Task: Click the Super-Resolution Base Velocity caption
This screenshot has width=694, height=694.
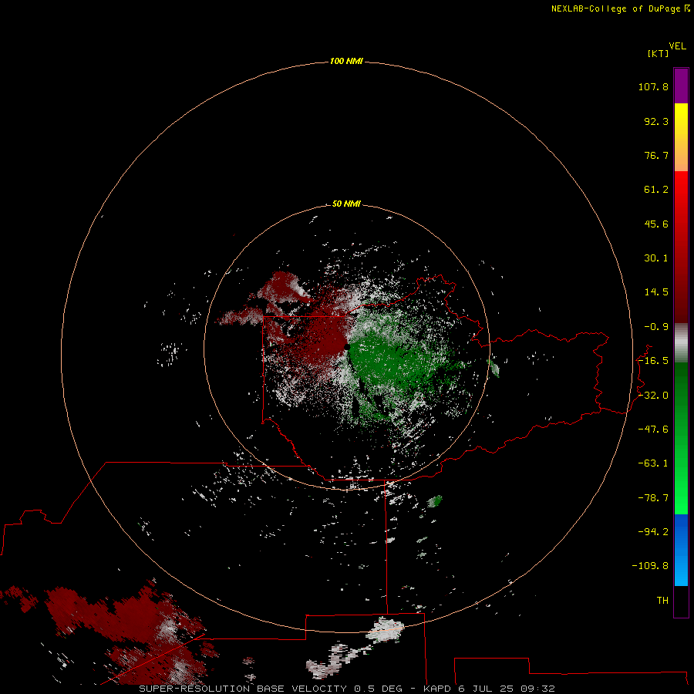Action: tap(347, 689)
